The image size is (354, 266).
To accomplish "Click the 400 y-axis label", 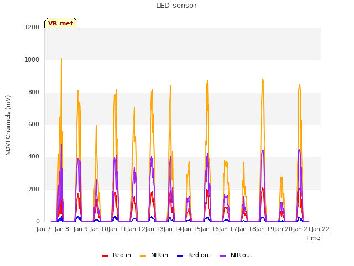I will tap(34, 156).
